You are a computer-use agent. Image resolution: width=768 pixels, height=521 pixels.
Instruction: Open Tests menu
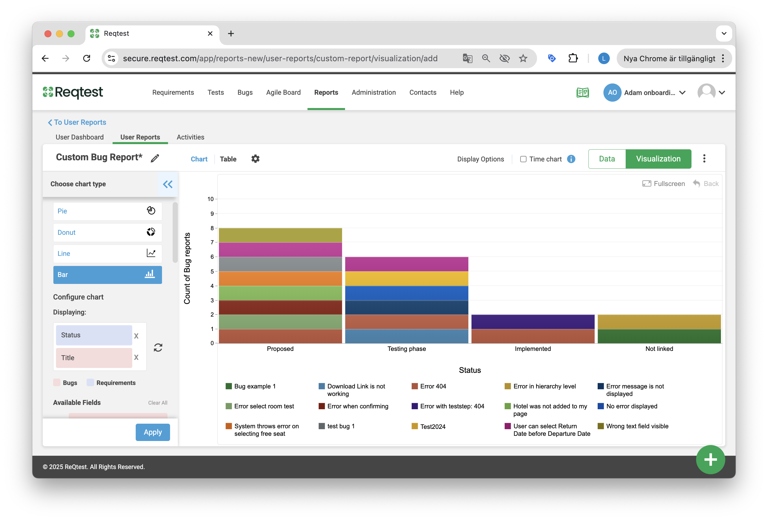215,93
